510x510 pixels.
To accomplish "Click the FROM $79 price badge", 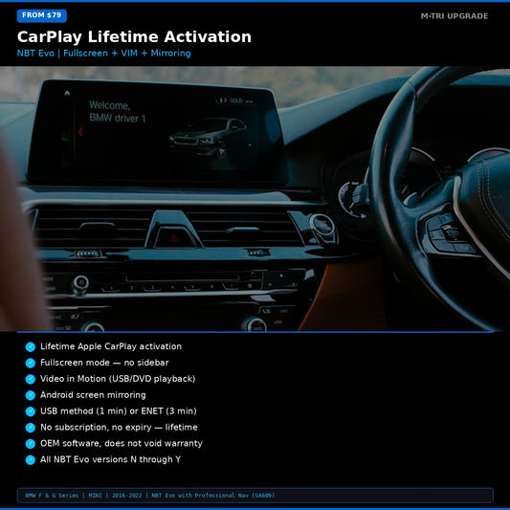I will (x=42, y=15).
